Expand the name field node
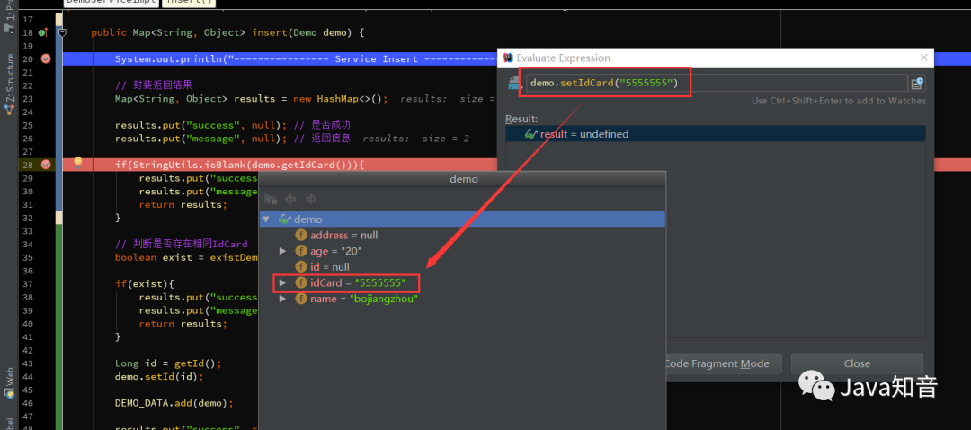This screenshot has height=430, width=971. coord(282,299)
